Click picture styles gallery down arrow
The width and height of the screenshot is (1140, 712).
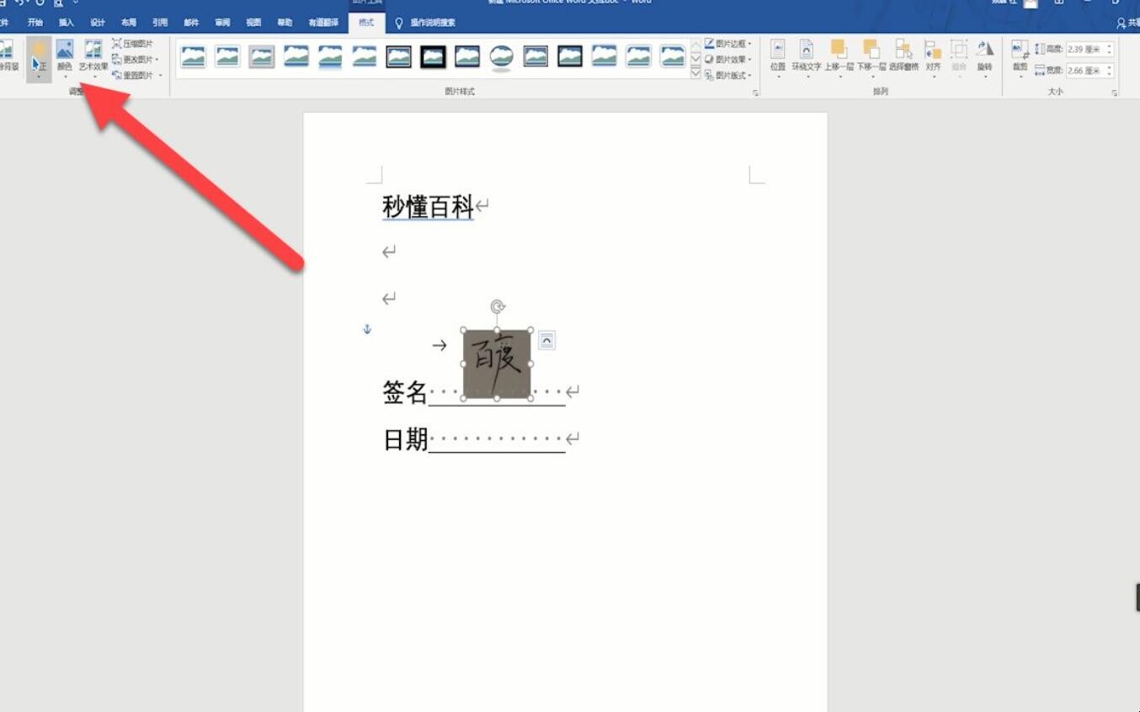[x=695, y=59]
